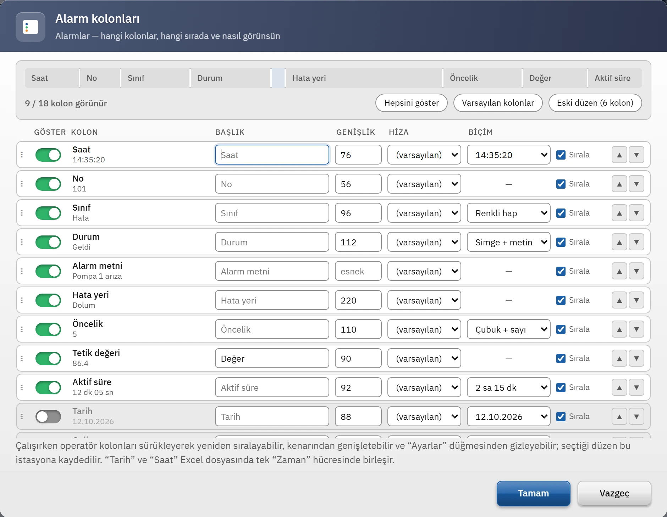The width and height of the screenshot is (667, 517).
Task: Hide the Saat column toggle
Action: pyautogui.click(x=48, y=155)
